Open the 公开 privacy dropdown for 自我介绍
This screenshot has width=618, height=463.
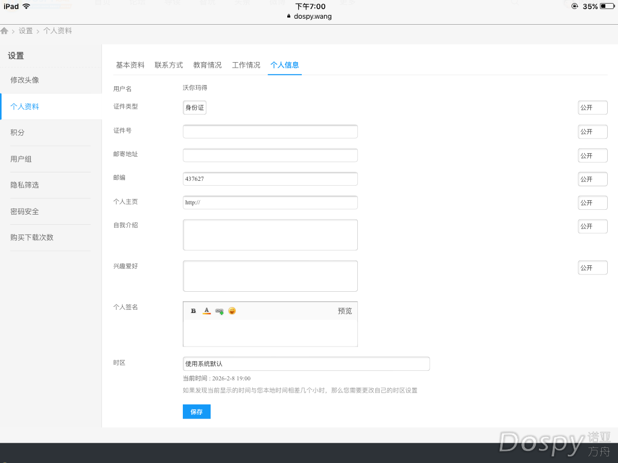(x=592, y=227)
